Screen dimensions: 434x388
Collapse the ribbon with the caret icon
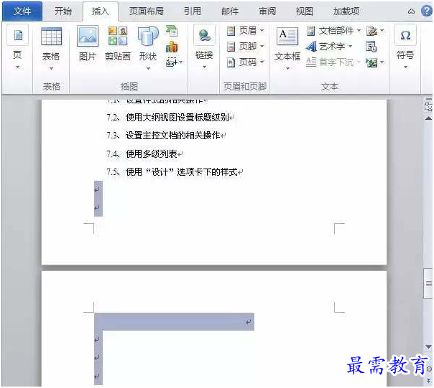click(411, 11)
